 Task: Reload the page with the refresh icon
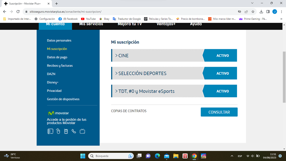pyautogui.click(x=18, y=11)
